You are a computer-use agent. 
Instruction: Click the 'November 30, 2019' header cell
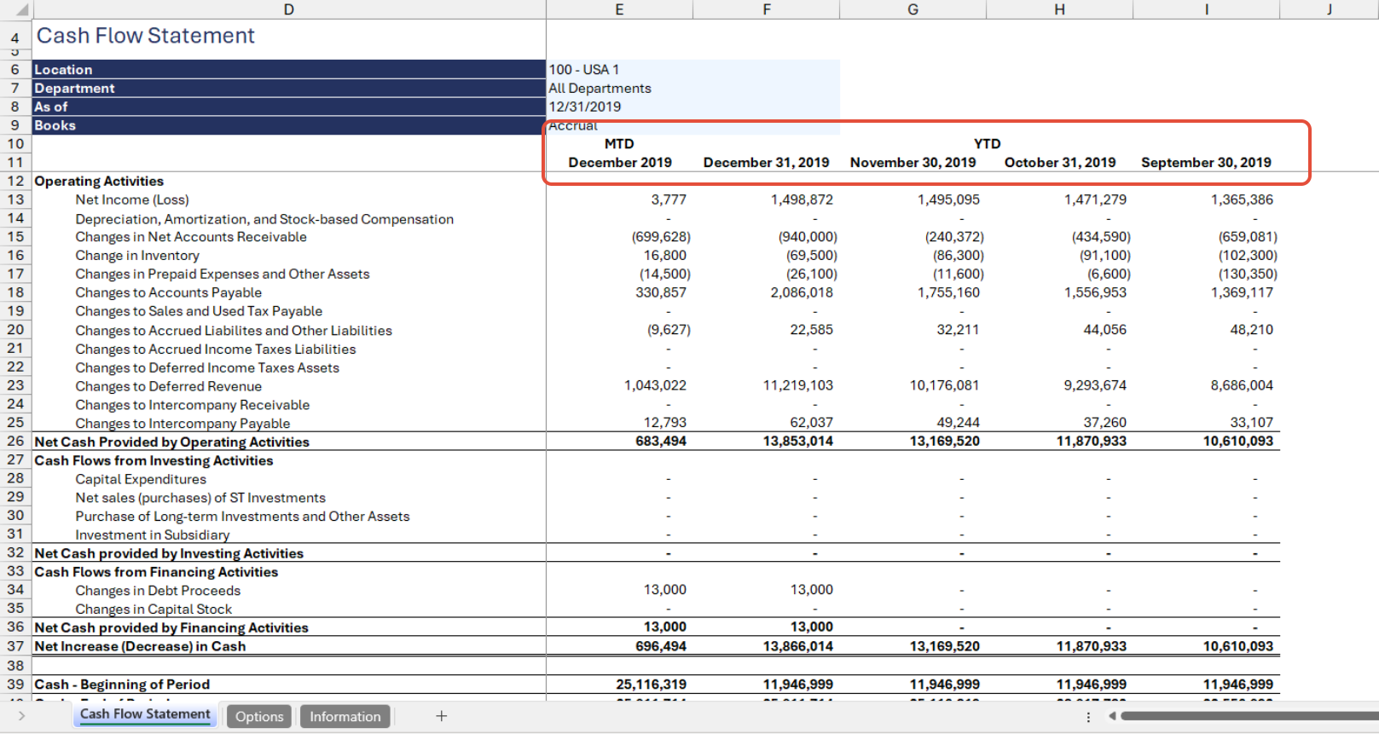913,162
